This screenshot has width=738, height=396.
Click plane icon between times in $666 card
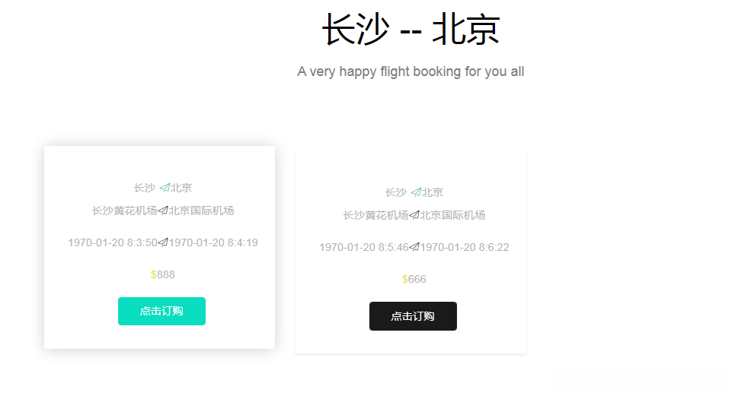coord(414,248)
